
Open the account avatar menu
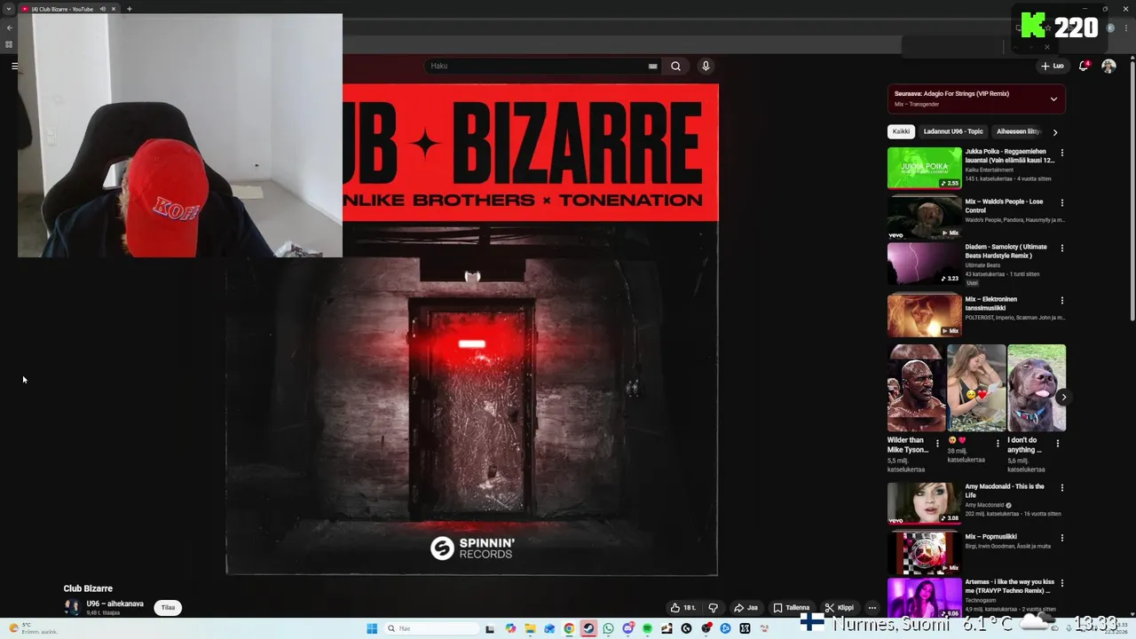click(1108, 66)
